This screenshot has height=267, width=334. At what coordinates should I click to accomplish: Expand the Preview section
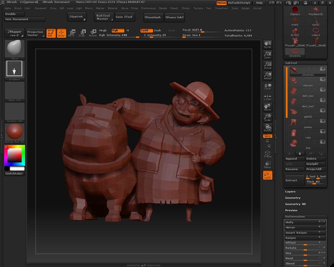[291, 210]
